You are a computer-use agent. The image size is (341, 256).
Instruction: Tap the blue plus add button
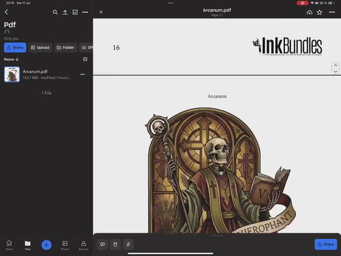46,245
